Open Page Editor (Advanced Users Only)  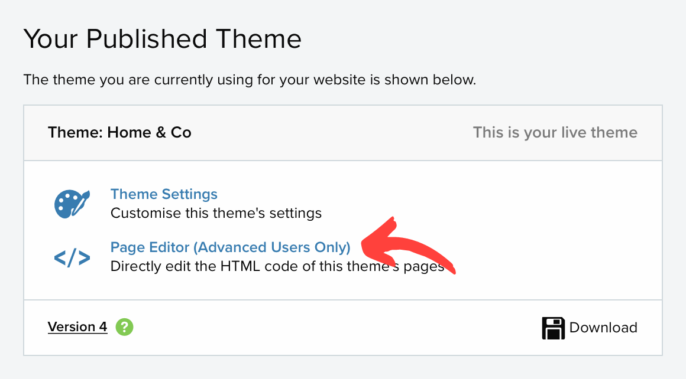point(230,247)
